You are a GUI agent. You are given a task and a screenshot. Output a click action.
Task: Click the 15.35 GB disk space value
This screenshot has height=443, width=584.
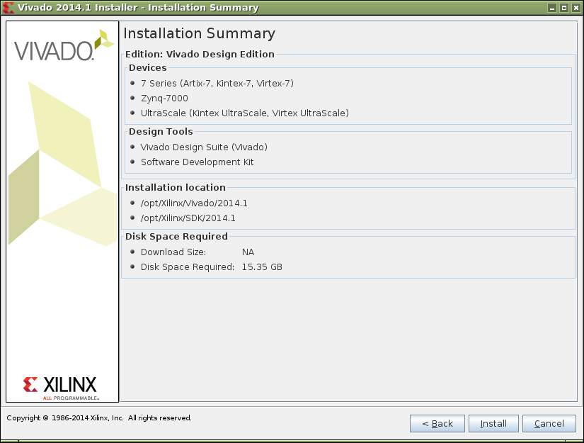pos(262,267)
